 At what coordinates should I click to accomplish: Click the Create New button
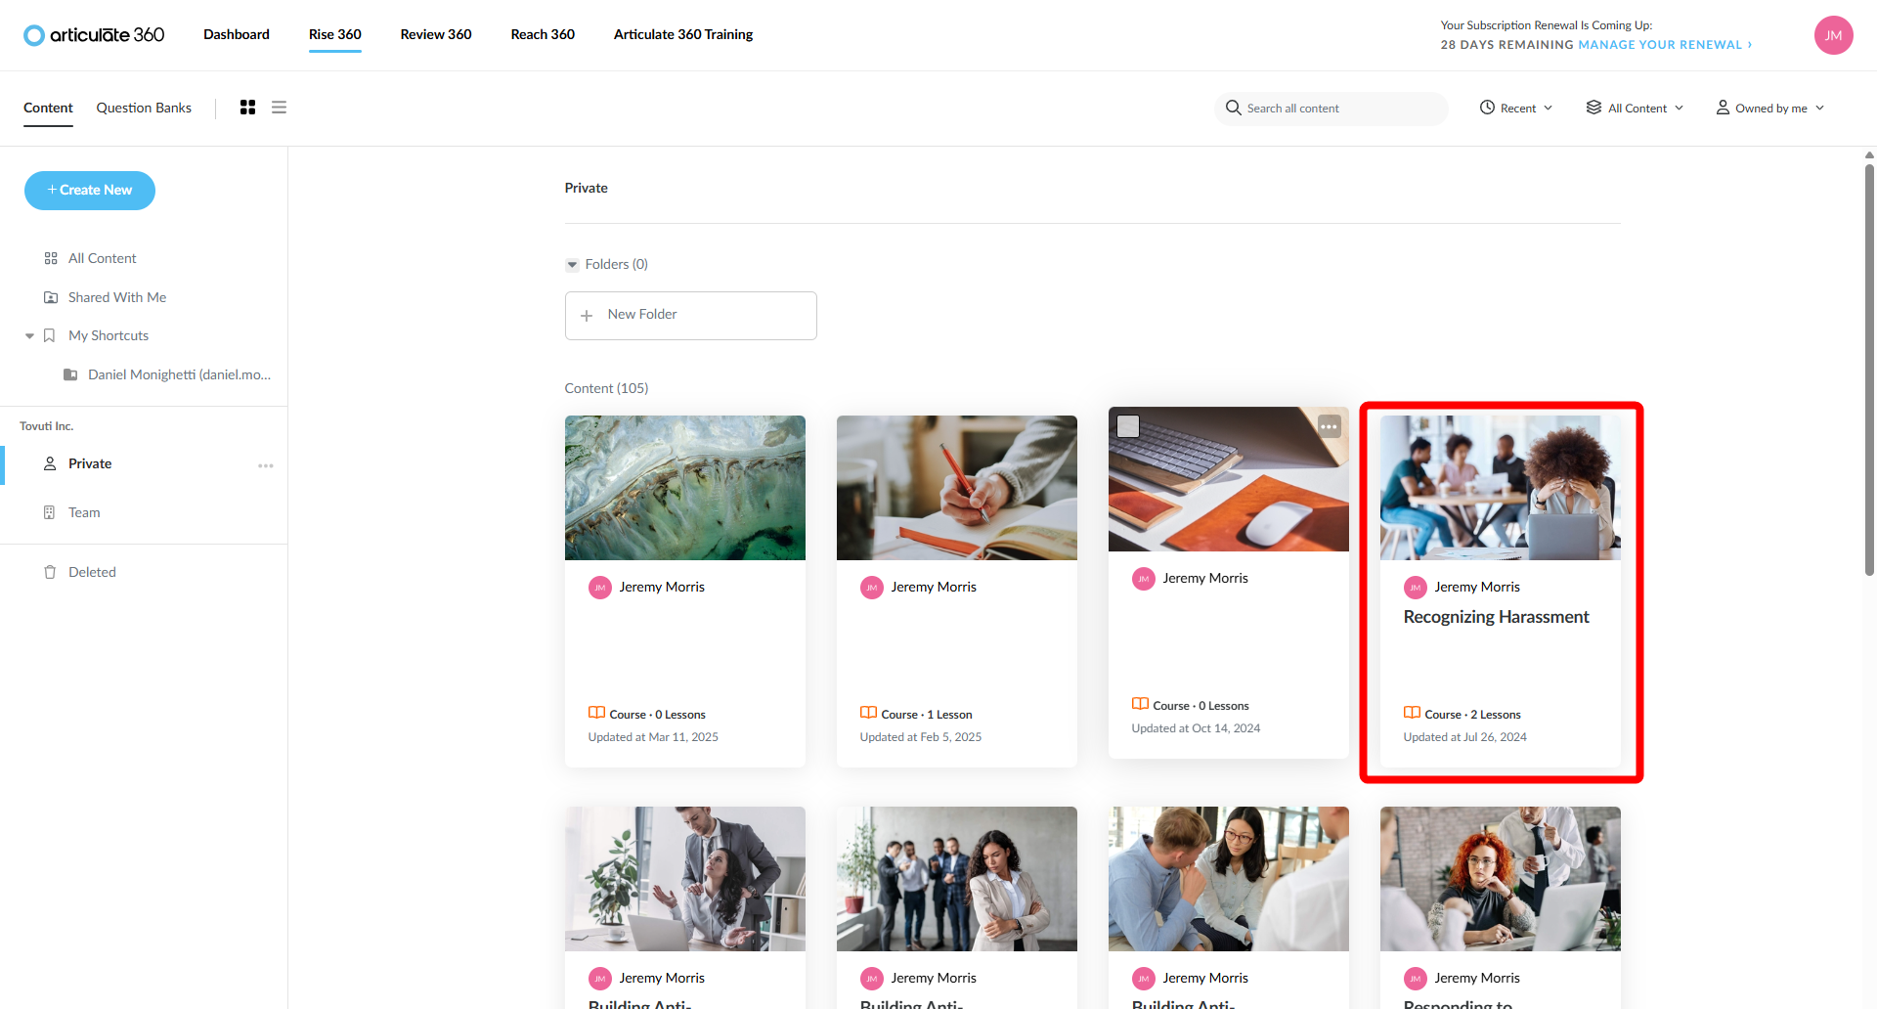pyautogui.click(x=90, y=191)
